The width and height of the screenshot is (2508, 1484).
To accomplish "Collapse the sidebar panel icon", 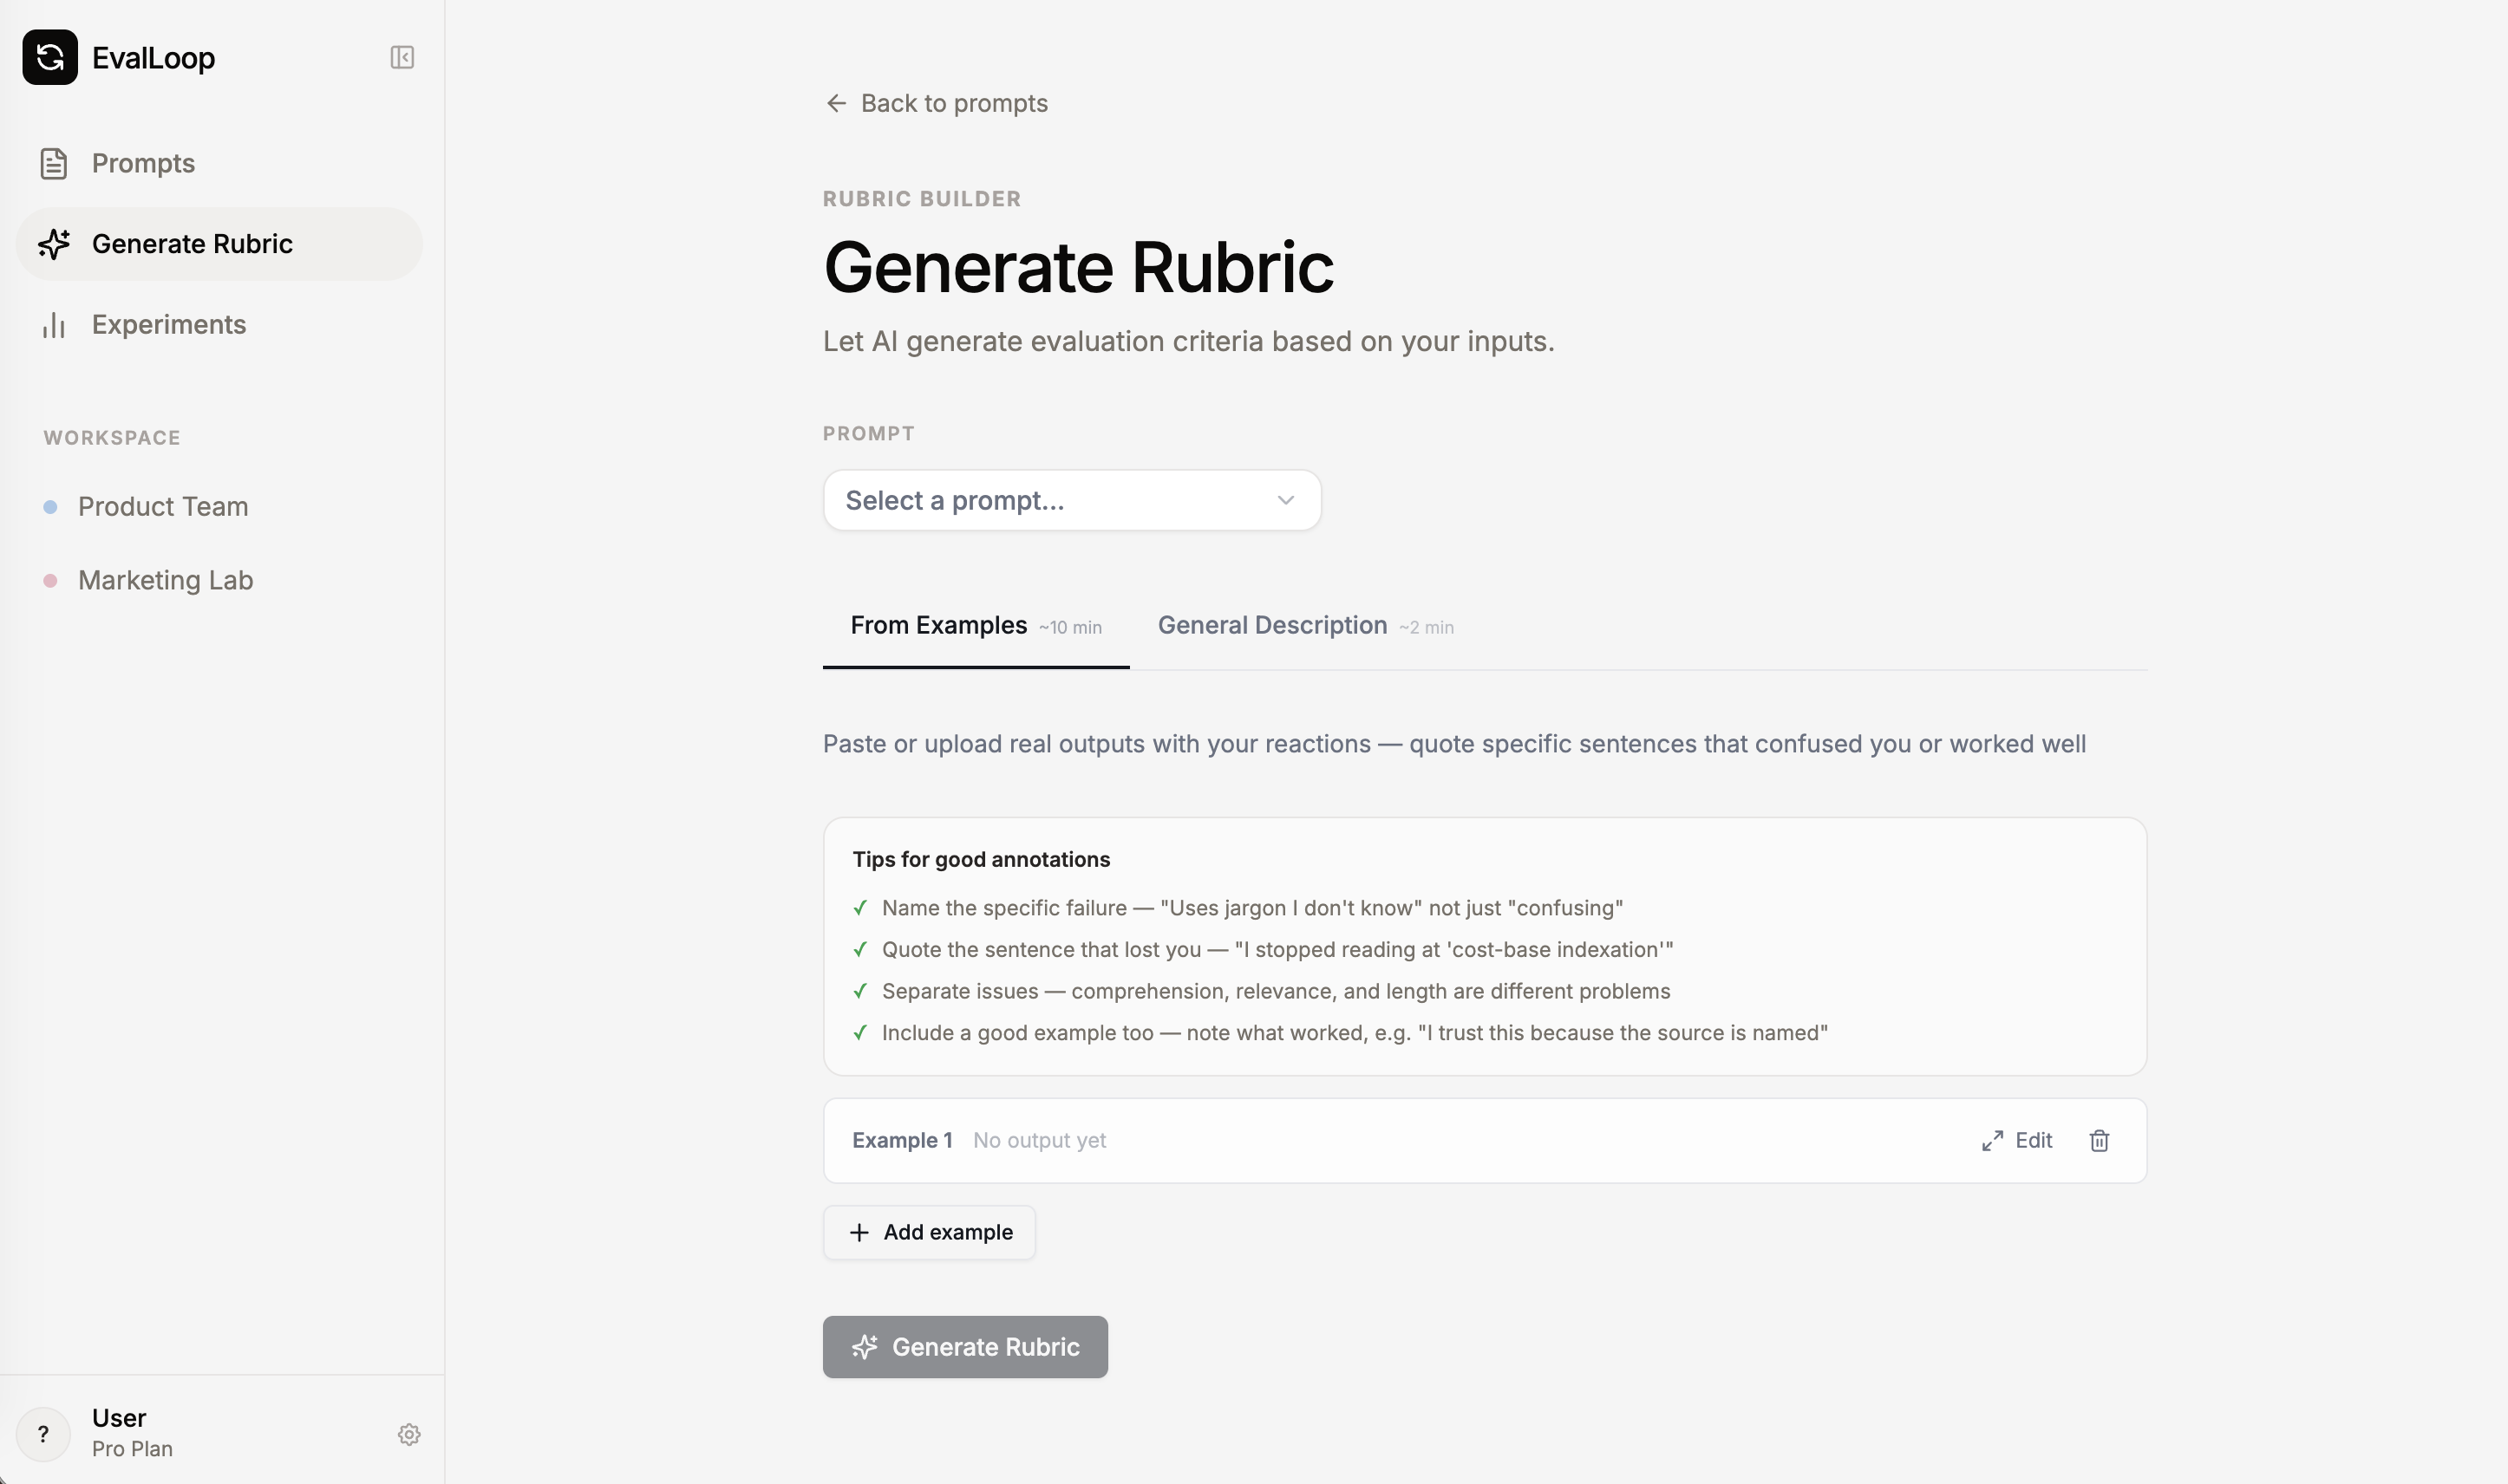I will pos(402,57).
